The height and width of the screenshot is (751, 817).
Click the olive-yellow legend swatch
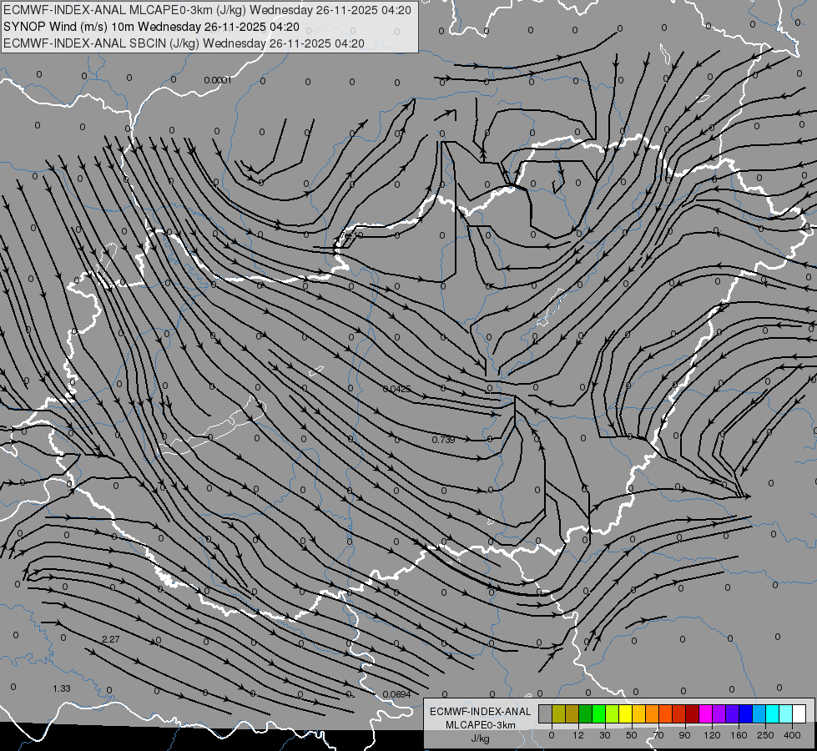(x=559, y=713)
